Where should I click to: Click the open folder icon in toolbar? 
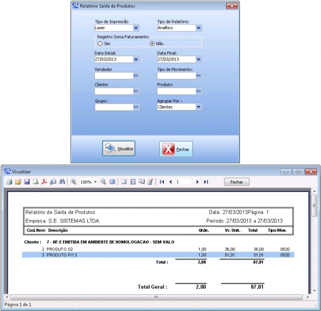coord(18,182)
